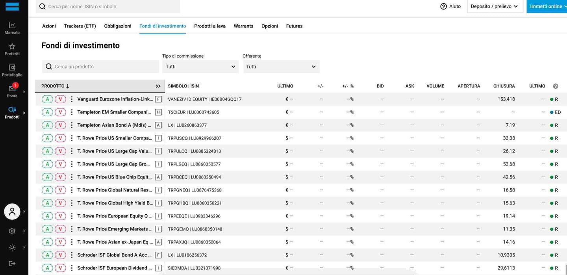Open the Mercato chart icon in sidebar
567x275 pixels.
pos(12,25)
